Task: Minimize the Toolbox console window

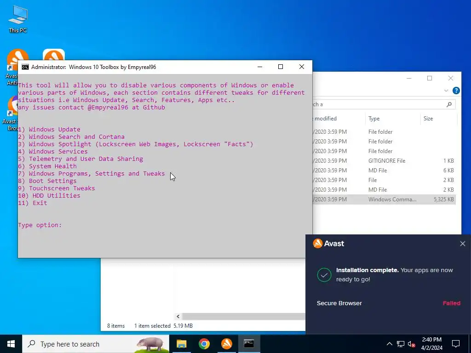Action: 260,67
